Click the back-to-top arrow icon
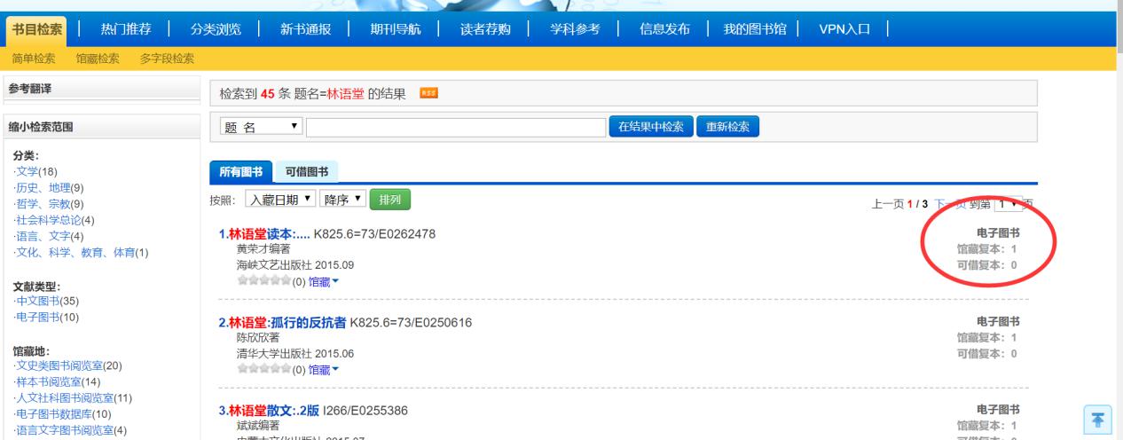Screen dimensions: 1123x440 [1098, 419]
